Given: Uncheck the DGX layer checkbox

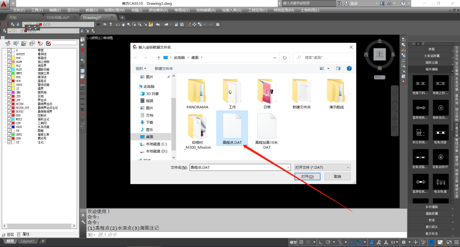Looking at the screenshot, I should (9, 58).
